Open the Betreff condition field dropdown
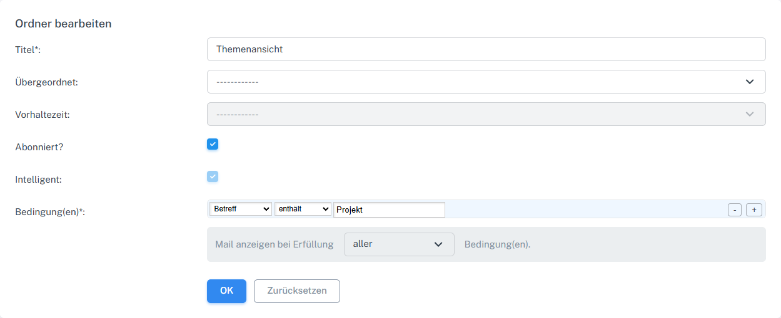Screen dimensions: 781x318 pos(241,210)
